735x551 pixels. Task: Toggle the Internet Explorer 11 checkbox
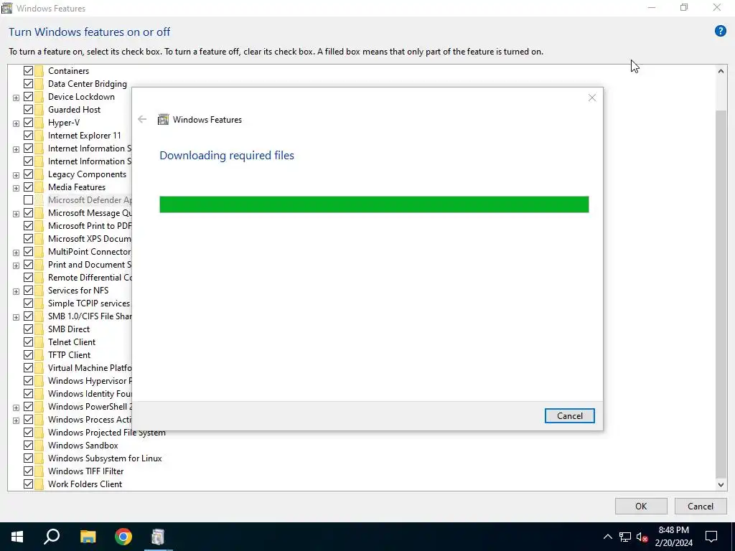click(28, 136)
